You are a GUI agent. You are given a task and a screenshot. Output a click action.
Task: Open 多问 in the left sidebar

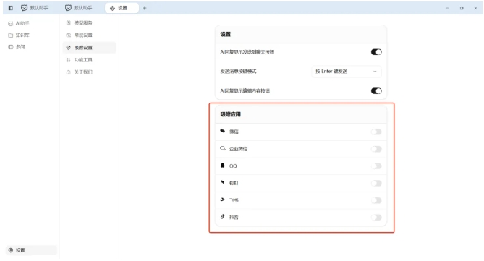click(17, 47)
